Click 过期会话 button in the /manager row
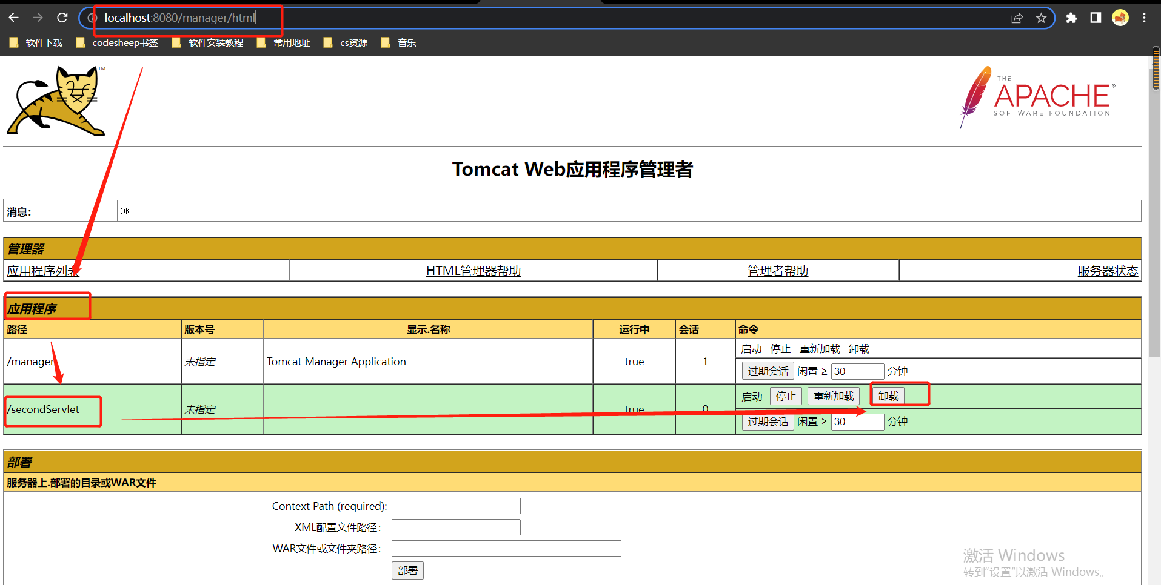The height and width of the screenshot is (585, 1161). pos(768,371)
